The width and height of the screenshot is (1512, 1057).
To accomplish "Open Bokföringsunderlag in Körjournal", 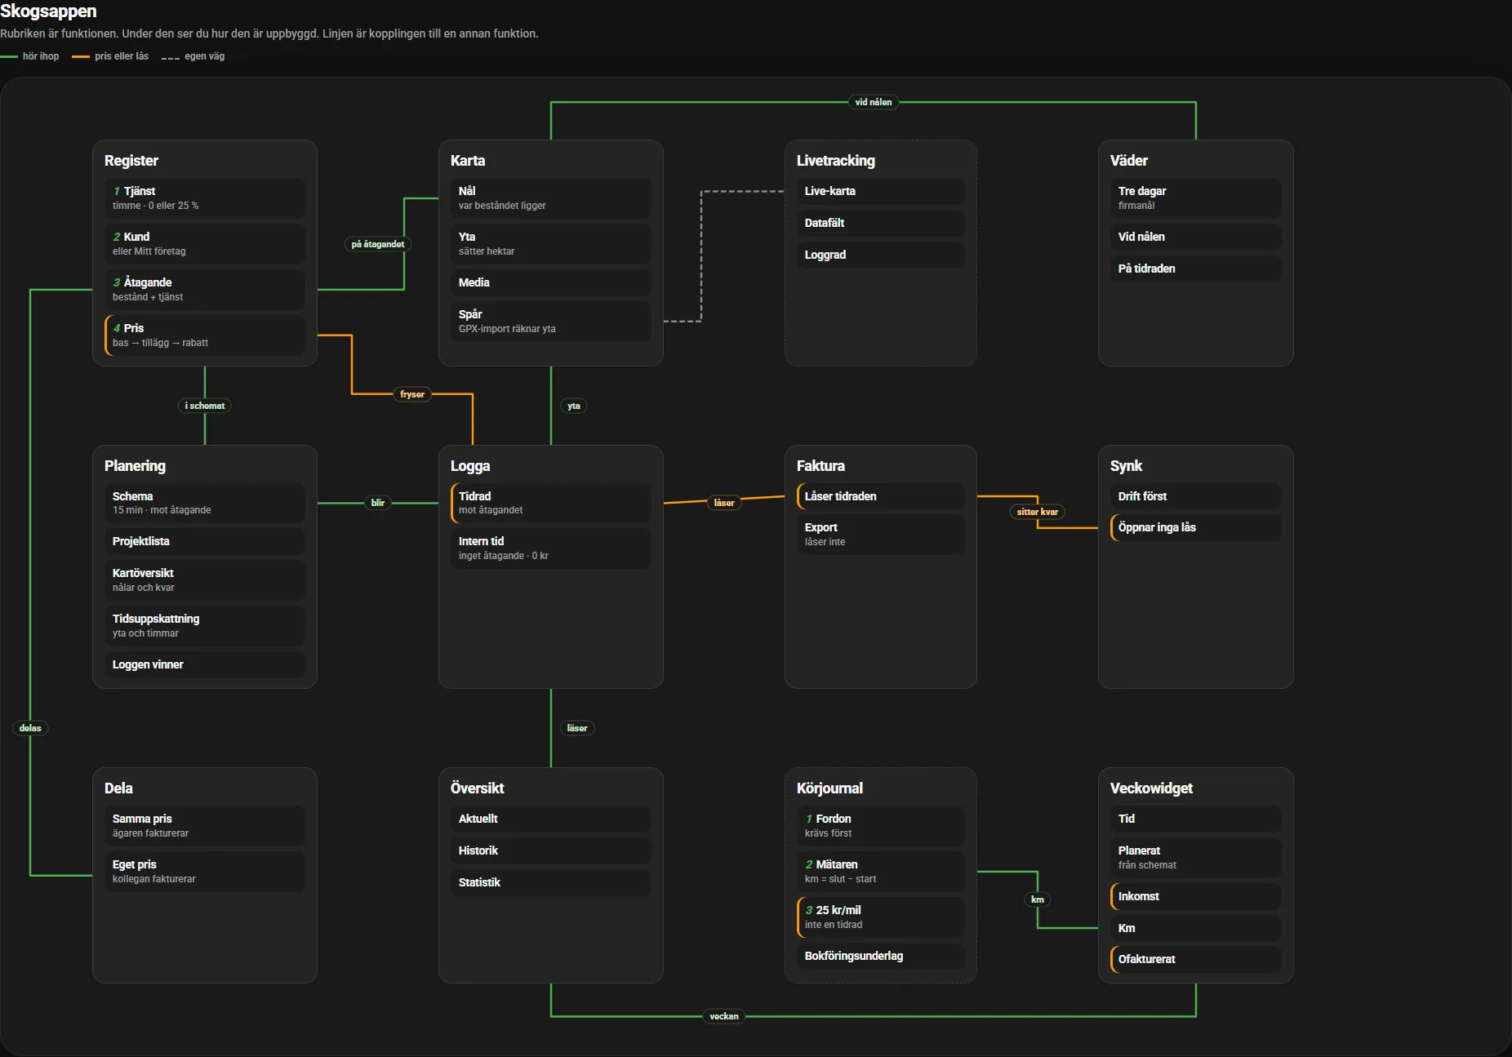I will (881, 956).
